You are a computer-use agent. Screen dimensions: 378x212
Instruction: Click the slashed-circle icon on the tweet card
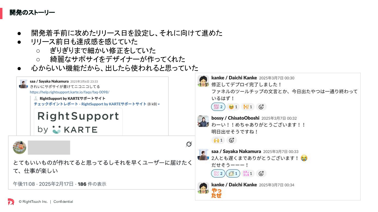click(x=189, y=144)
